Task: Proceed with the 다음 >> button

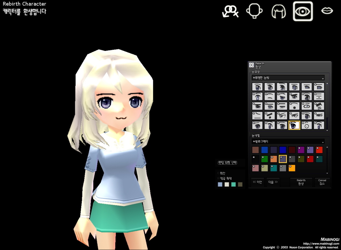Action: coord(273,182)
